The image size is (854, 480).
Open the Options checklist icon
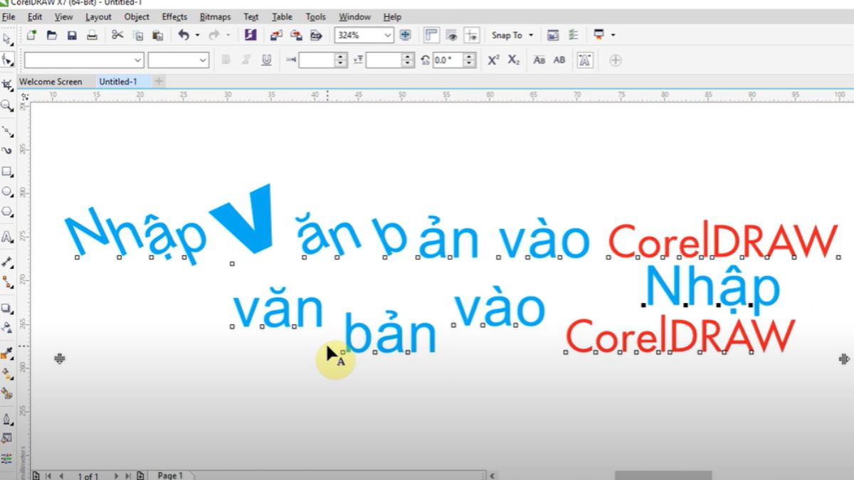(x=574, y=35)
